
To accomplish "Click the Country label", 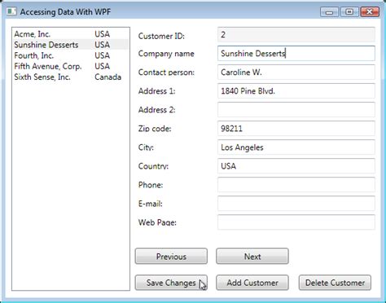I will point(153,166).
